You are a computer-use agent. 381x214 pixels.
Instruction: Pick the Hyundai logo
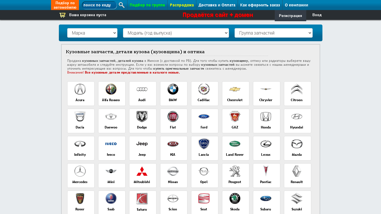(297, 116)
